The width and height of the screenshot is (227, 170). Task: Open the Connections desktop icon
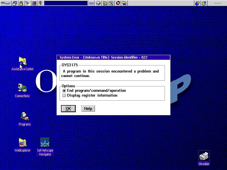tap(22, 88)
